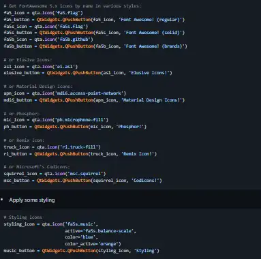Click the msc_button 'Codicons!' line
This screenshot has width=261, height=259.
point(82,181)
